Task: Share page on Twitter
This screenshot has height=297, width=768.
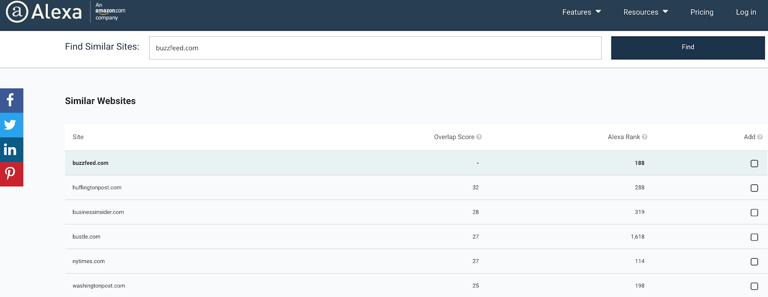Action: tap(12, 125)
